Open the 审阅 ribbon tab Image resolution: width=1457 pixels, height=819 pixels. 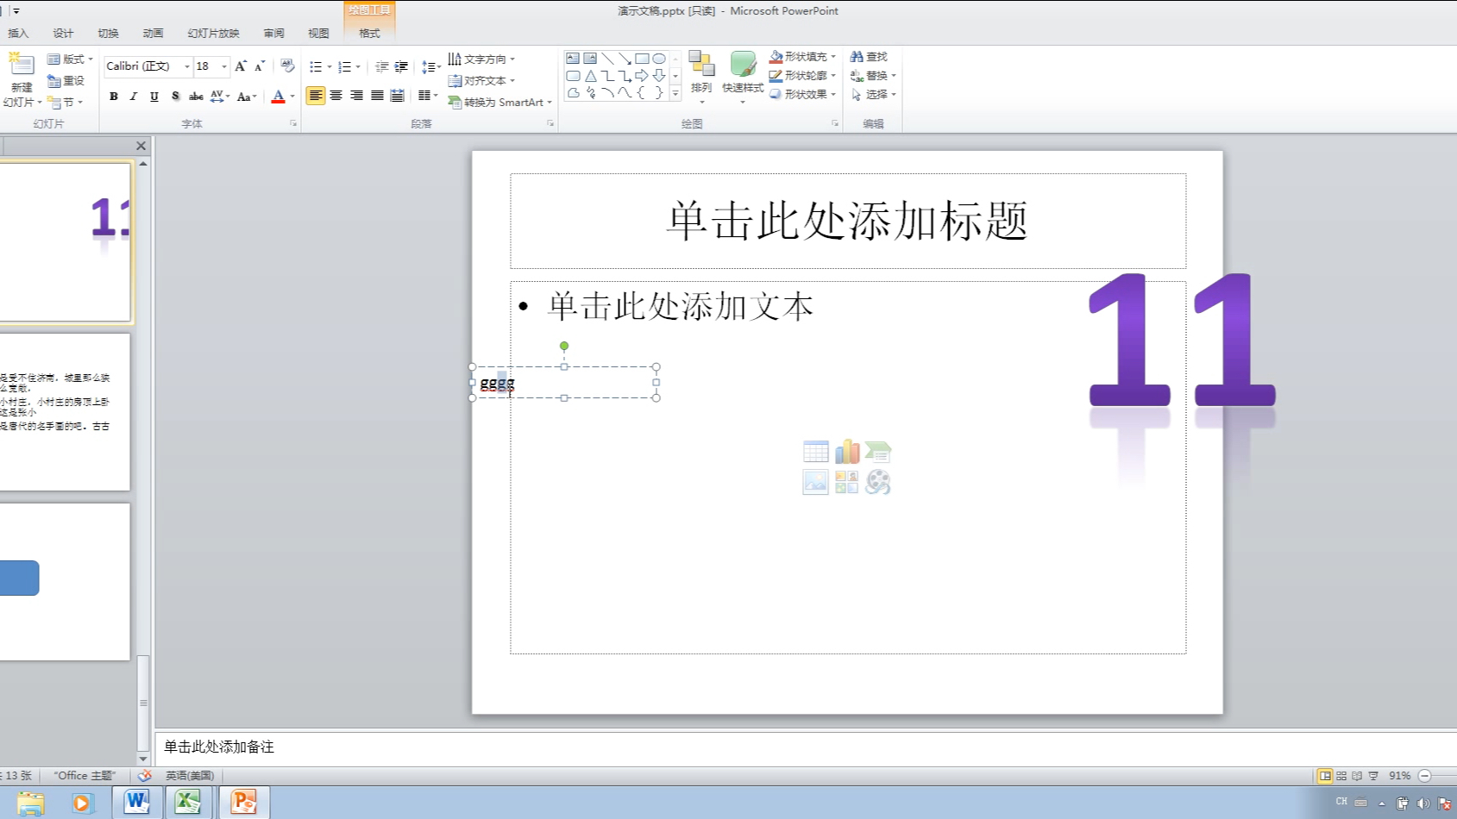tap(273, 33)
